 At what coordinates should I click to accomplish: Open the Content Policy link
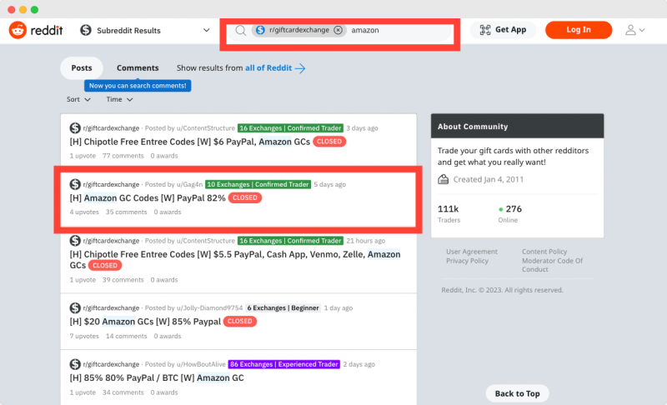point(544,252)
